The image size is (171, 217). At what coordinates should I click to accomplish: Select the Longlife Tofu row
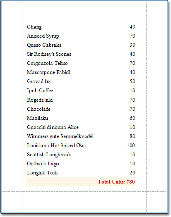pos(81,173)
